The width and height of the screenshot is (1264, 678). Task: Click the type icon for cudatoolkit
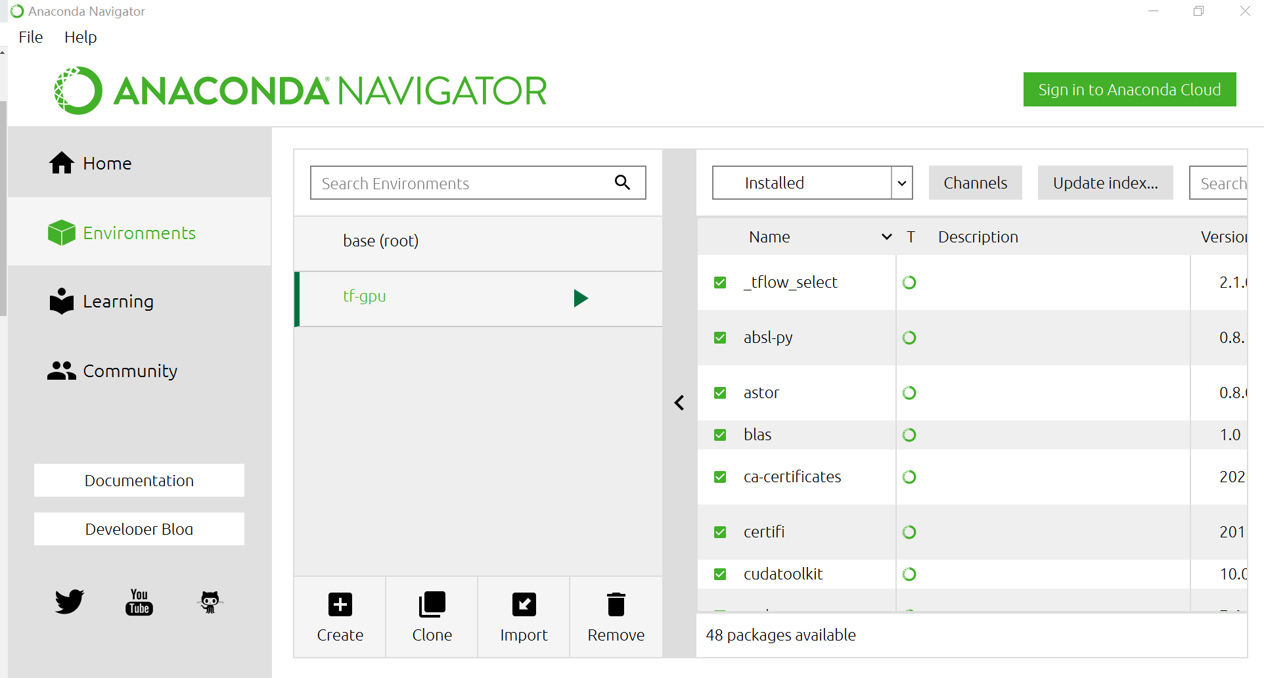(909, 574)
